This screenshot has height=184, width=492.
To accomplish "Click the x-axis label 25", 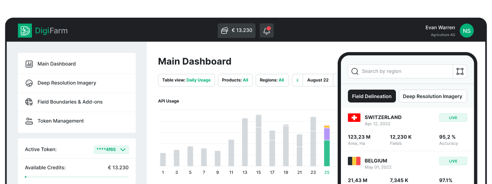I will point(327,172).
